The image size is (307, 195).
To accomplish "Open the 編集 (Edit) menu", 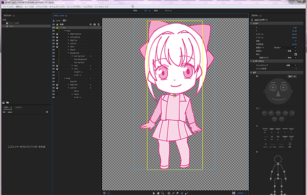I will coord(19,7).
